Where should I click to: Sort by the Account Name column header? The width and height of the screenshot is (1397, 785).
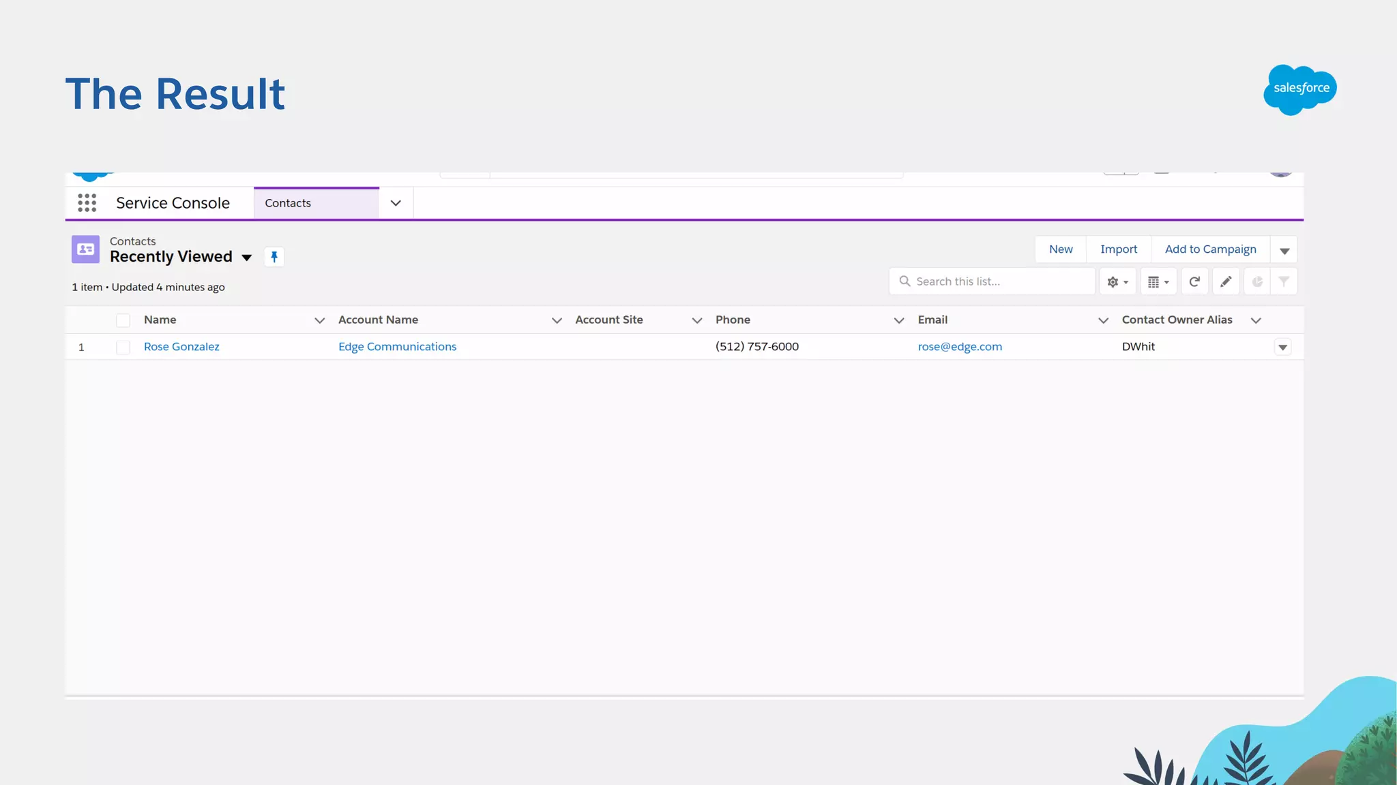(379, 320)
